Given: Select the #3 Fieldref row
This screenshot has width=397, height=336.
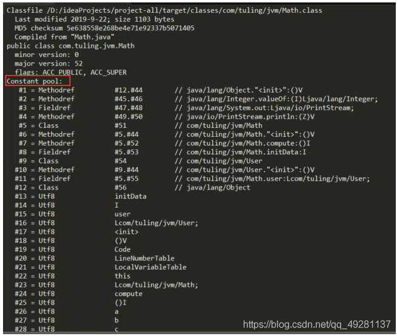Looking at the screenshot, I should coord(186,108).
